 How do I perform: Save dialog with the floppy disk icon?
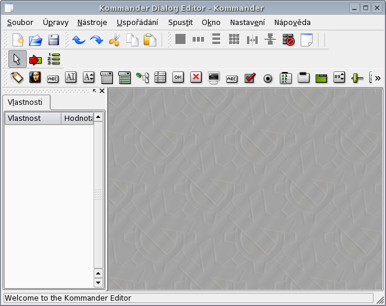tap(54, 40)
